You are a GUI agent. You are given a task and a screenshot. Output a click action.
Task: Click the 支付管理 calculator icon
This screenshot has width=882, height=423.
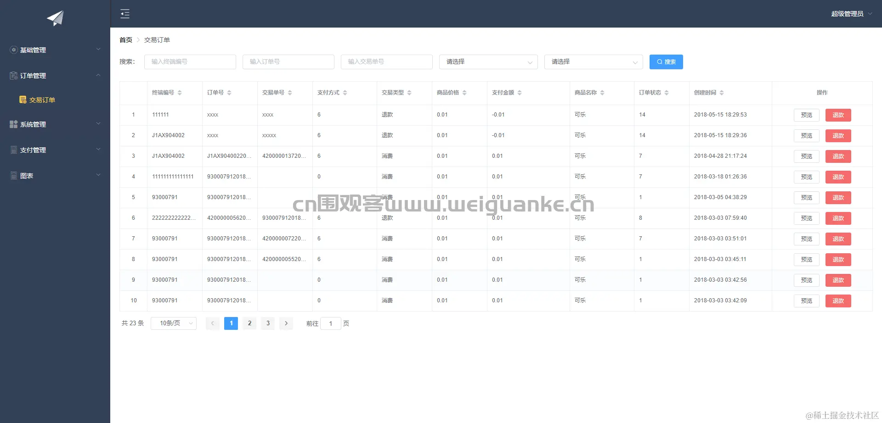tap(14, 150)
